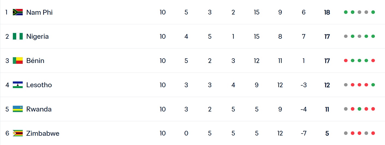This screenshot has height=145, width=385.
Task: Click Nam Phi's most recent form dot
Action: [x=373, y=12]
